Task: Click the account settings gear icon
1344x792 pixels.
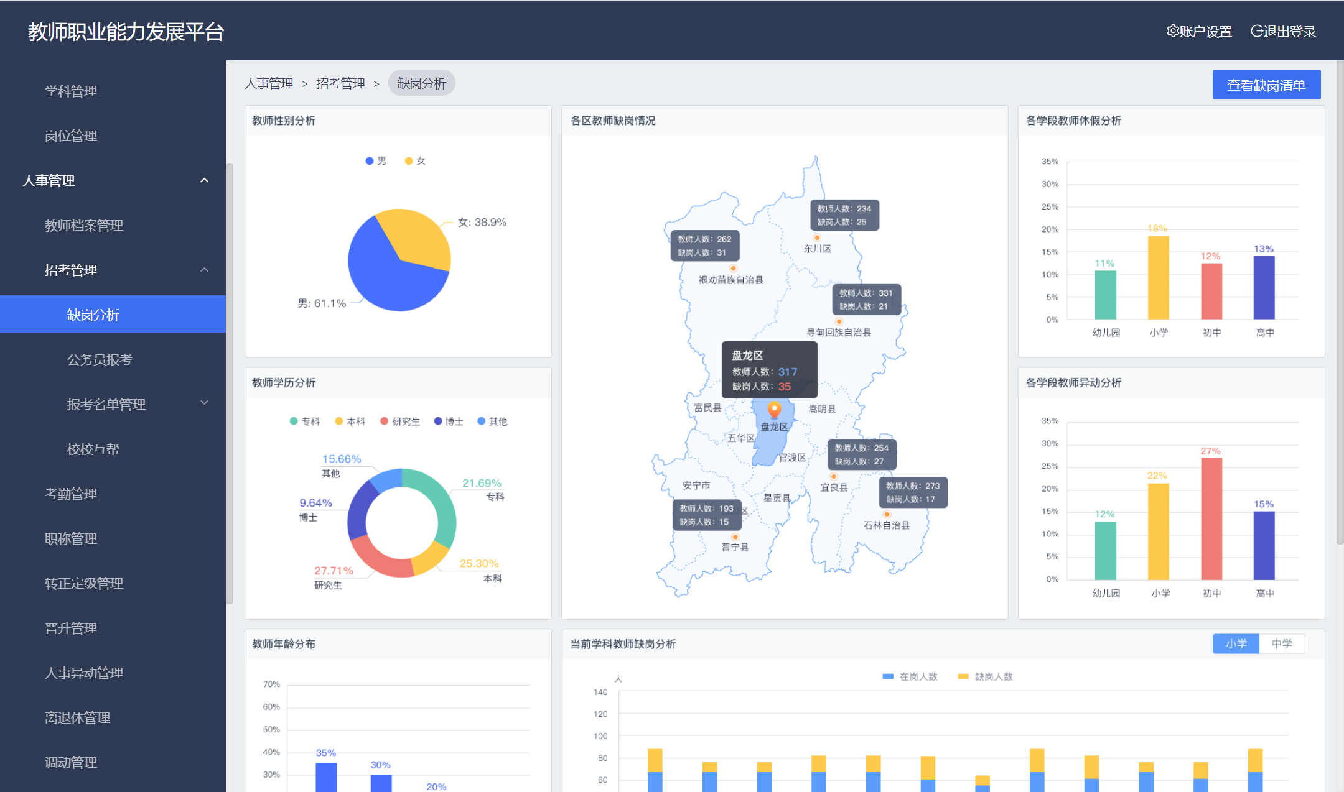Action: coord(1172,31)
